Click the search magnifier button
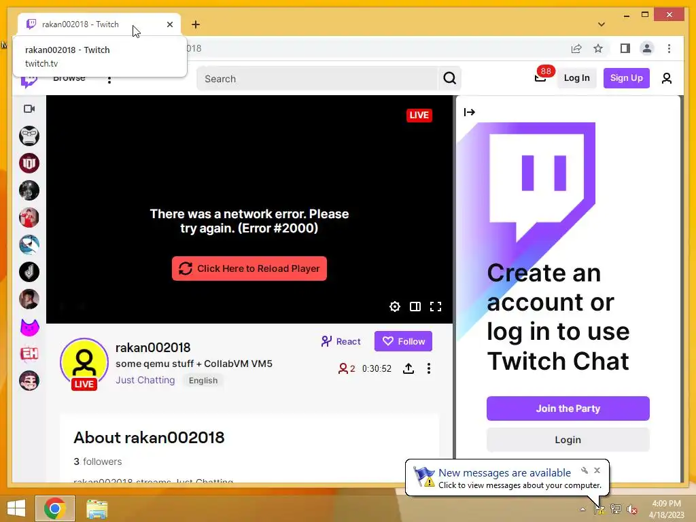696x522 pixels. [450, 79]
